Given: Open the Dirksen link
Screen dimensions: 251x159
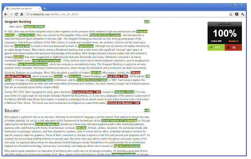Looking at the screenshot, I should point(58,76).
